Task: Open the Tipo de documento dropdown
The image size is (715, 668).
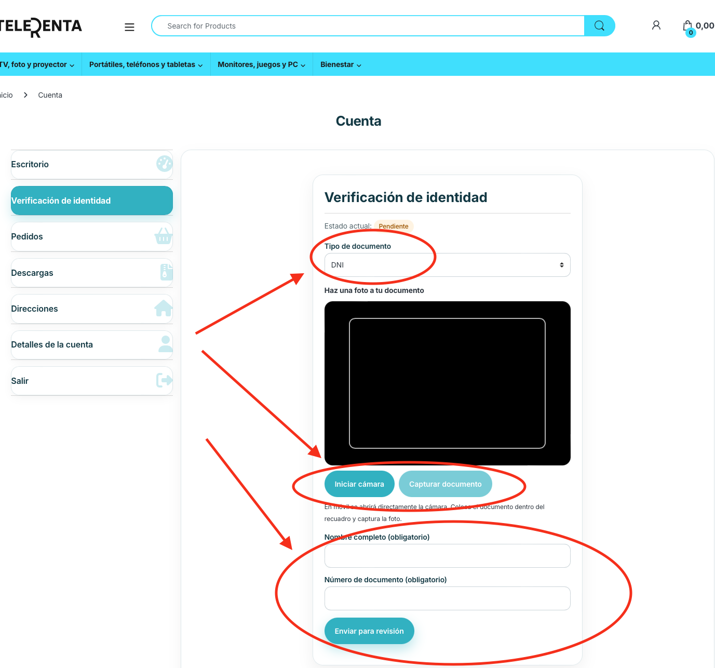Action: pos(447,265)
